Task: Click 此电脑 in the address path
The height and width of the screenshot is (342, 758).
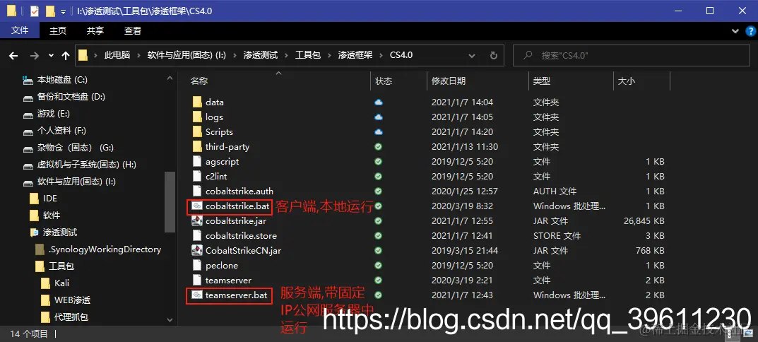Action: (117, 56)
